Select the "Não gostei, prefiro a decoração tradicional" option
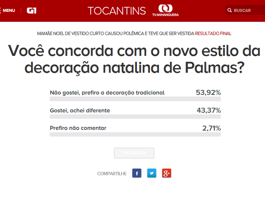Image resolution: width=265 pixels, height=198 pixels. (107, 92)
